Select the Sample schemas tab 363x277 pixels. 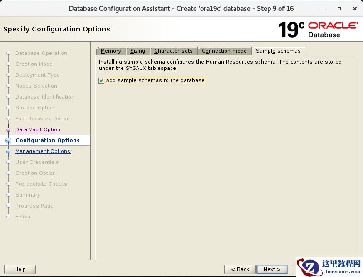278,51
